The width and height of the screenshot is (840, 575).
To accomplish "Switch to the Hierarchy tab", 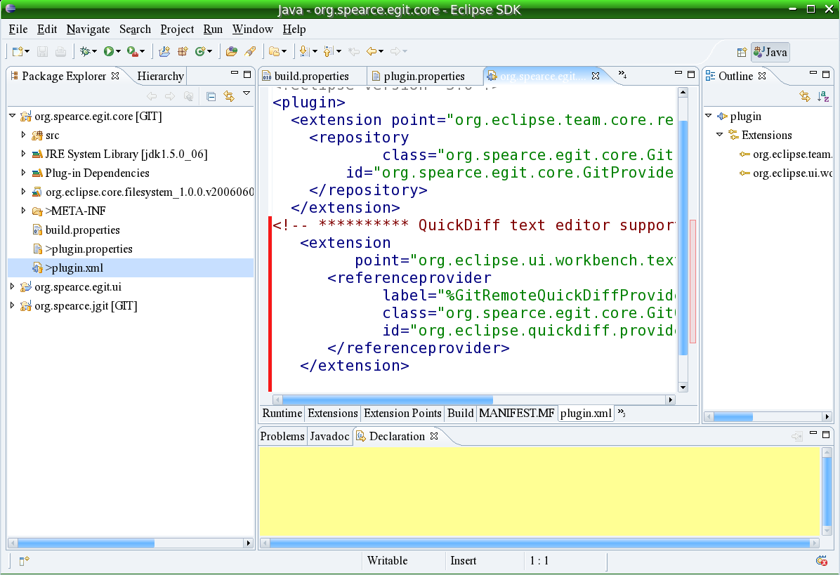I will 160,76.
